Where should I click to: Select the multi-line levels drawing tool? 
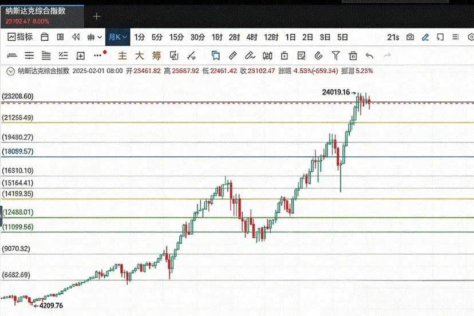tap(46, 56)
